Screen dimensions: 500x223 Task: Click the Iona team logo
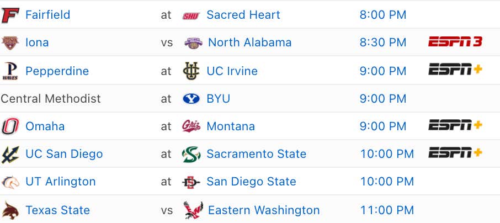pos(10,43)
